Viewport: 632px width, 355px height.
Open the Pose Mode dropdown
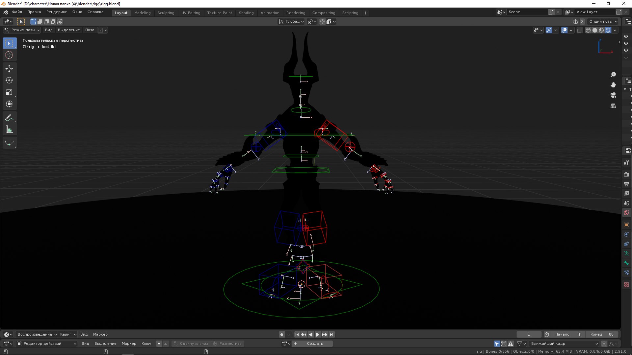pos(22,30)
